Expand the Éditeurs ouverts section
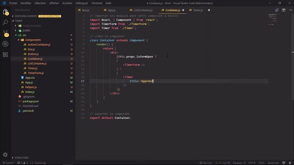The height and width of the screenshot is (165, 294). point(26,16)
